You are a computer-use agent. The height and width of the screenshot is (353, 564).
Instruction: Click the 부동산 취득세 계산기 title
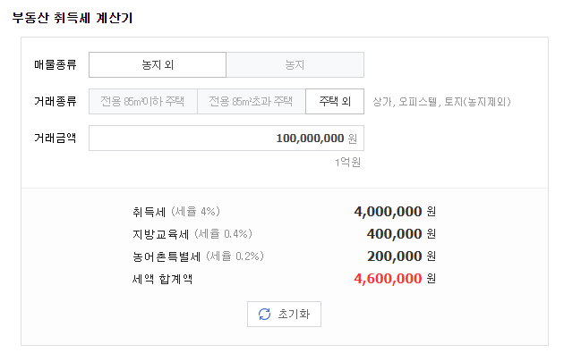73,18
